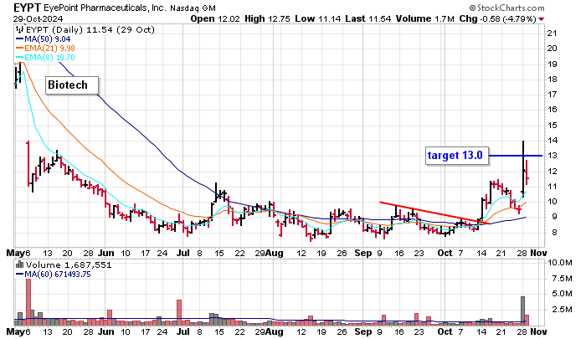The width and height of the screenshot is (586, 339).
Task: Click the EYPT ticker symbol title
Action: pos(27,8)
